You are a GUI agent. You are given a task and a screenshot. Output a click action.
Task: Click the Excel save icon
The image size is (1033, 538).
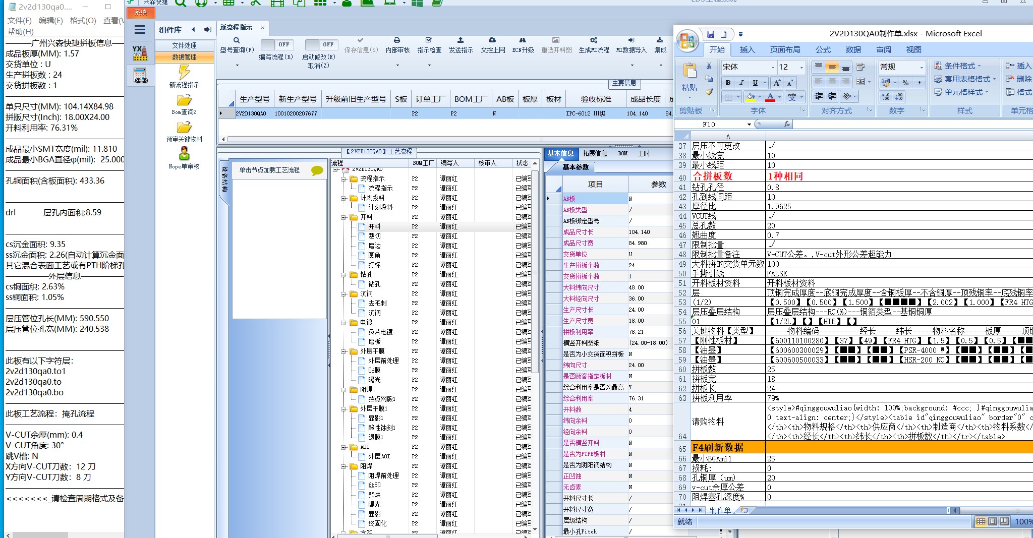point(710,34)
